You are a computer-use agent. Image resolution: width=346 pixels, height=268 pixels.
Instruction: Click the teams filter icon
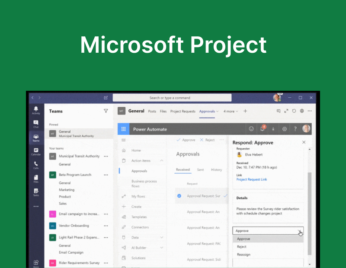click(106, 111)
